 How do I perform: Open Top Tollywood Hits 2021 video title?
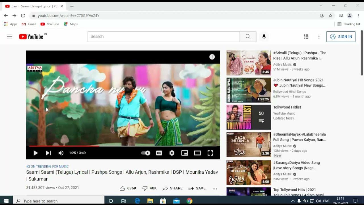(299, 192)
